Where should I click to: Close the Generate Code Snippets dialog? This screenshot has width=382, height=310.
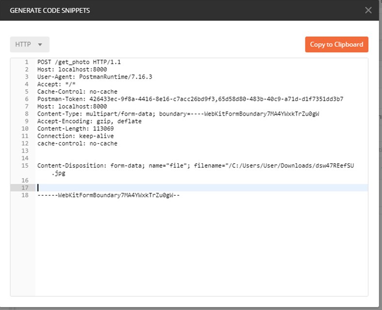(x=368, y=10)
